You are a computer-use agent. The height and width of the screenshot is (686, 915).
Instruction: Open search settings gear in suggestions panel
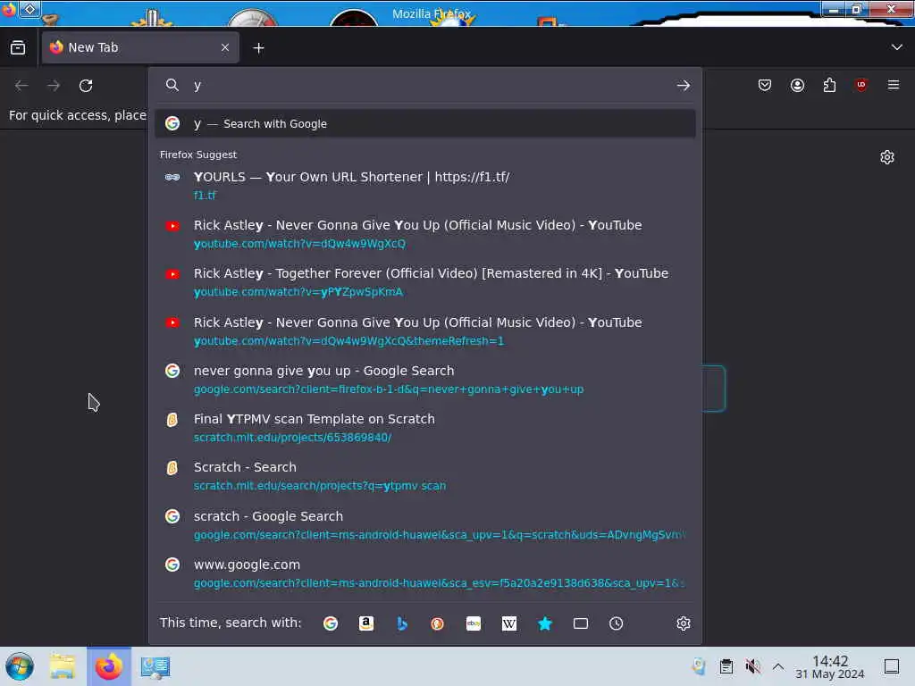tap(684, 623)
